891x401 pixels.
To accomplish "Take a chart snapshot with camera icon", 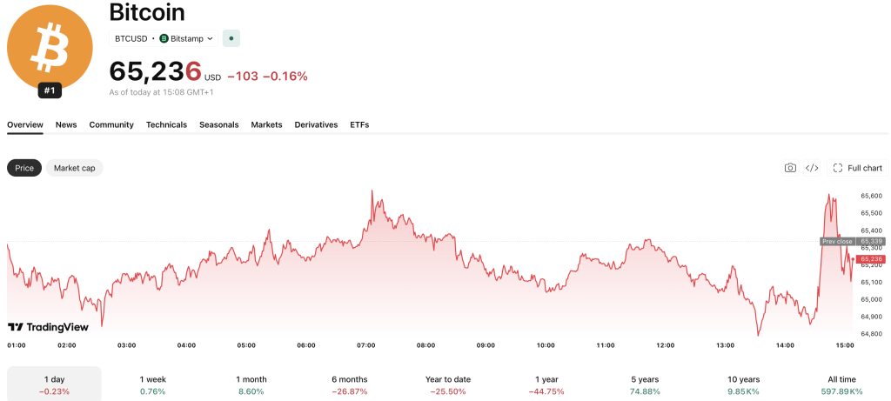I will pyautogui.click(x=790, y=168).
